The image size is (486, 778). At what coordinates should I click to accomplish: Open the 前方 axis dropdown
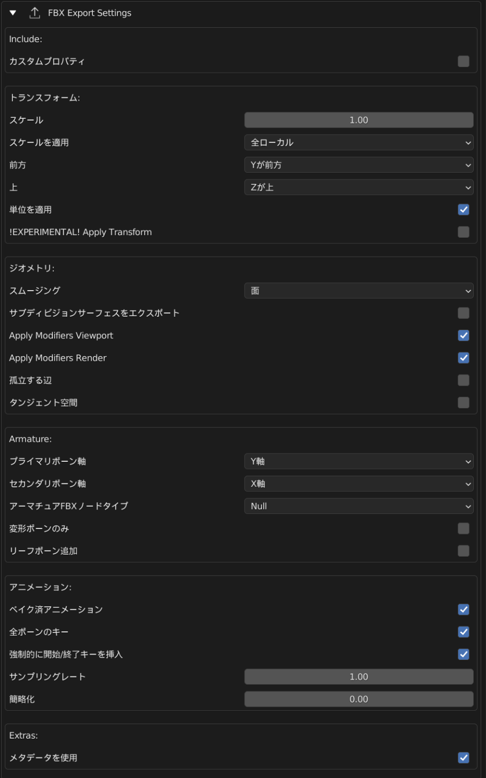tap(359, 164)
